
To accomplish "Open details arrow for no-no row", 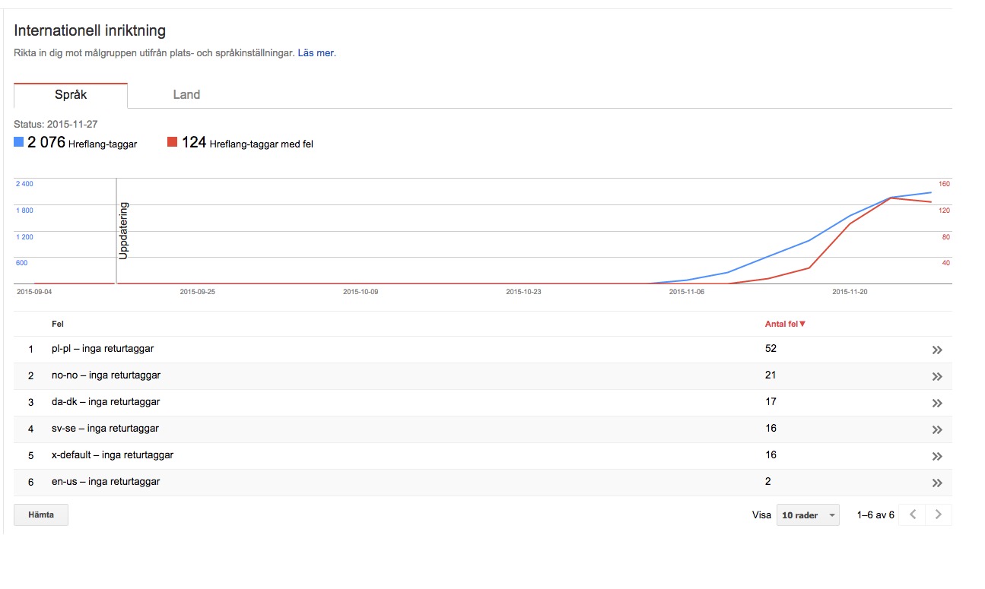I will coord(936,377).
